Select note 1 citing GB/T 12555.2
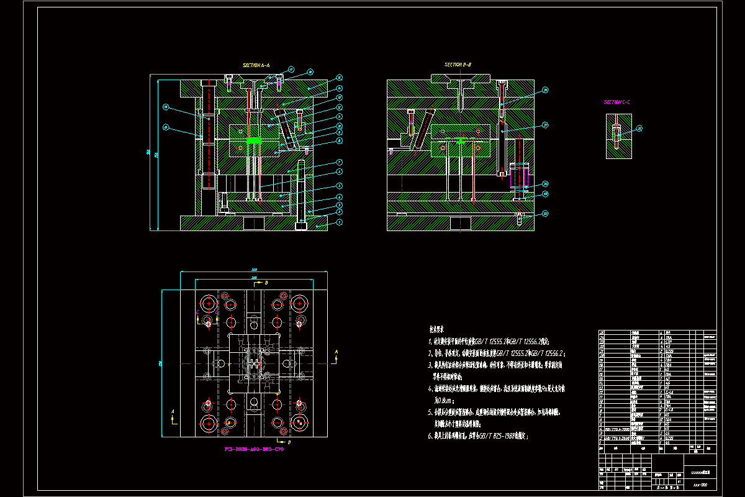Image resolution: width=745 pixels, height=497 pixels. pos(489,341)
